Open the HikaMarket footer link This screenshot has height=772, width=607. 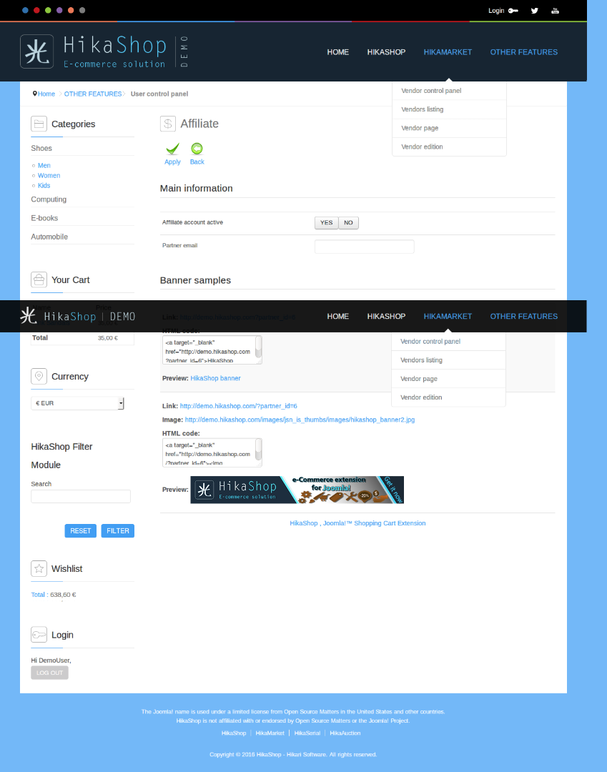tap(270, 733)
